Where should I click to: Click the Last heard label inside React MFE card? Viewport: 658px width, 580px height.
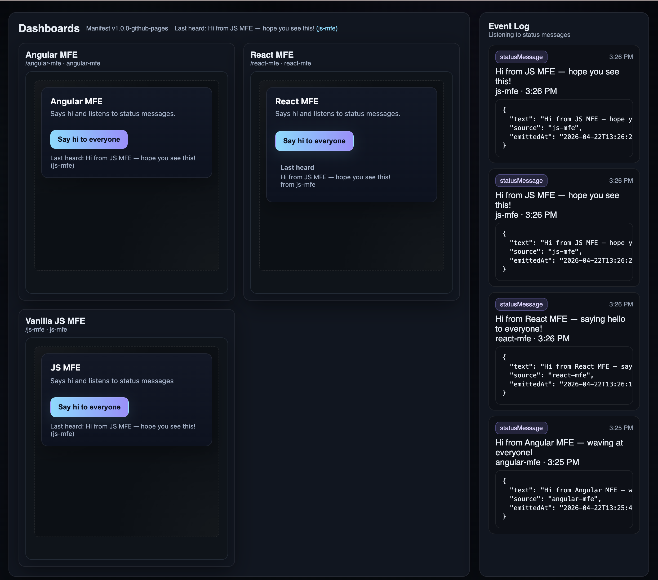coord(297,167)
